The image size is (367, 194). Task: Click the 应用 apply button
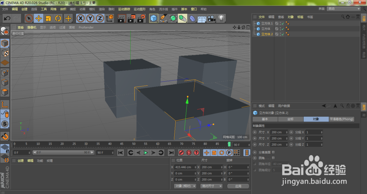[238, 186]
